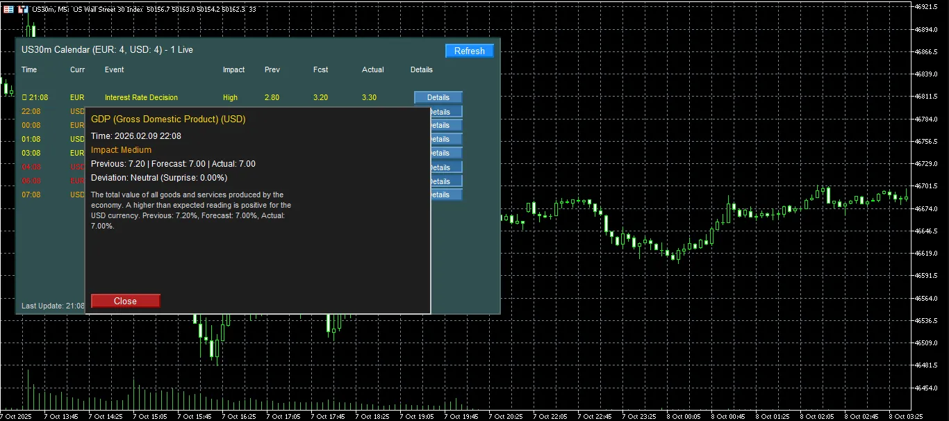This screenshot has width=949, height=421.
Task: Click the candlestick chart icon beside US30m title
Action: (x=23, y=8)
